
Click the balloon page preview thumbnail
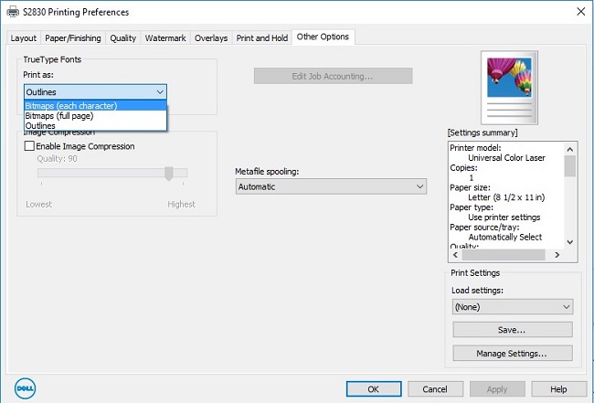pos(509,88)
